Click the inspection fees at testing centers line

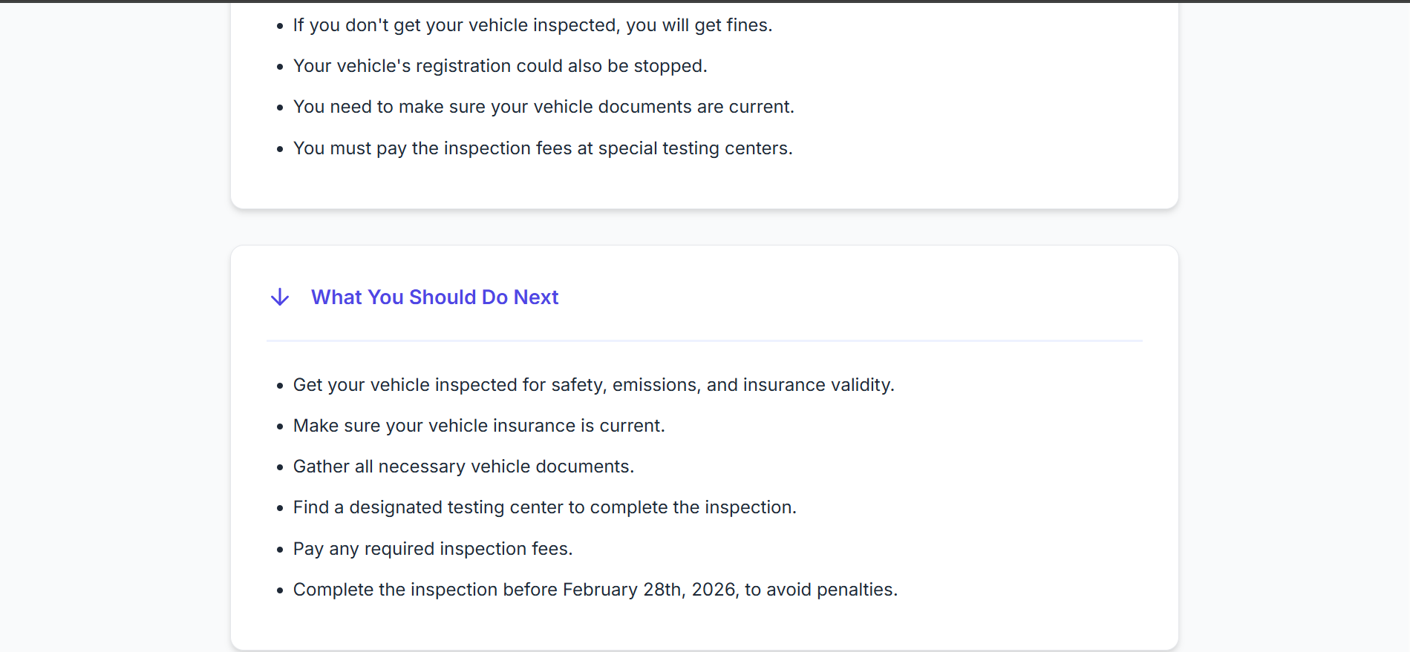click(x=543, y=148)
